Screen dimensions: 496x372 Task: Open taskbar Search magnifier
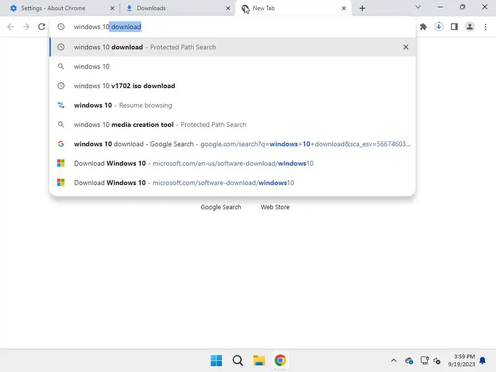[237, 360]
